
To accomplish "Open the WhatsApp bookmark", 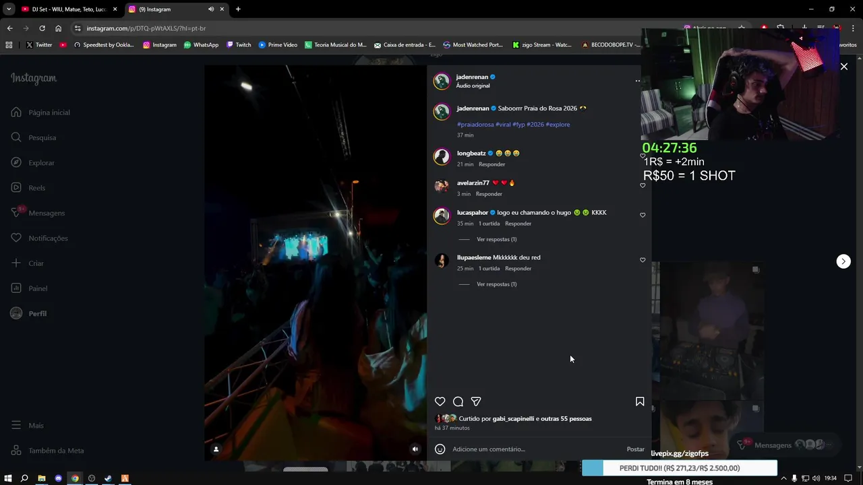I will (201, 45).
